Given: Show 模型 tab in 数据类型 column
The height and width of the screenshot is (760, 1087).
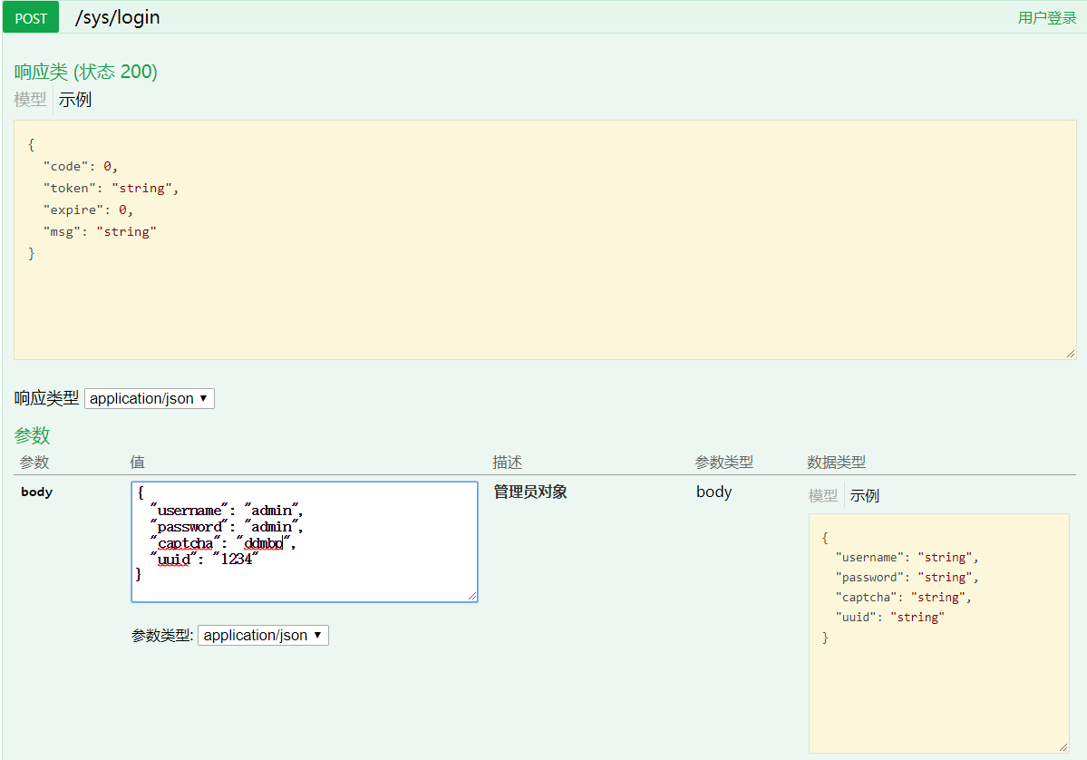Looking at the screenshot, I should point(822,496).
